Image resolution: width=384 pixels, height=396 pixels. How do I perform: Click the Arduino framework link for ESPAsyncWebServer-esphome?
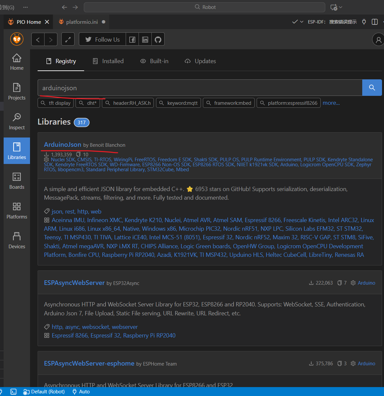click(367, 363)
